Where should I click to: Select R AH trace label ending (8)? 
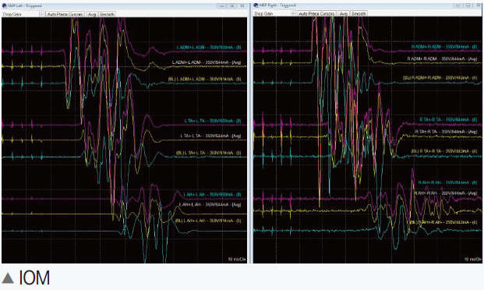point(447,182)
